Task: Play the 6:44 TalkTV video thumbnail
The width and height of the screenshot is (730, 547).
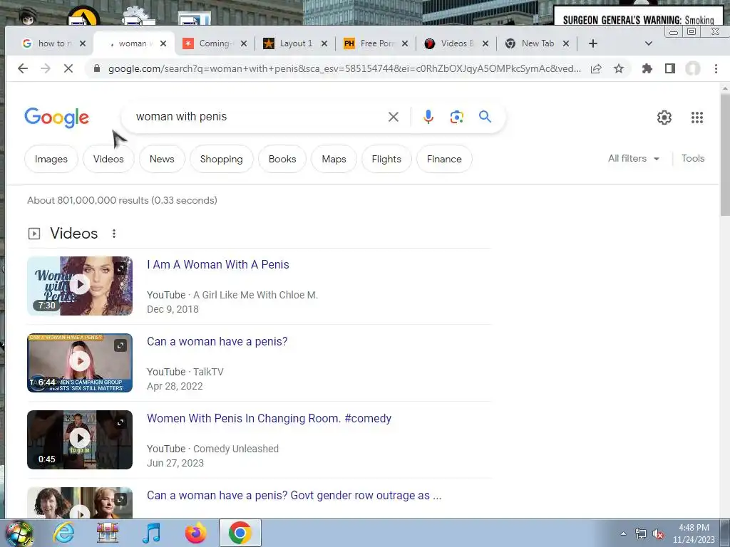Action: pyautogui.click(x=80, y=363)
